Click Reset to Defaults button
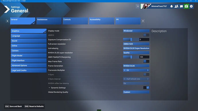The image size is (198, 111). [x=34, y=106]
